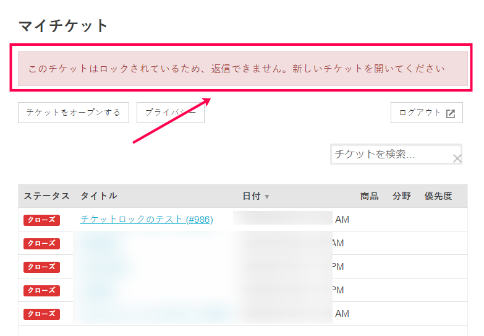Click the マイチケット page heading

coord(63,25)
